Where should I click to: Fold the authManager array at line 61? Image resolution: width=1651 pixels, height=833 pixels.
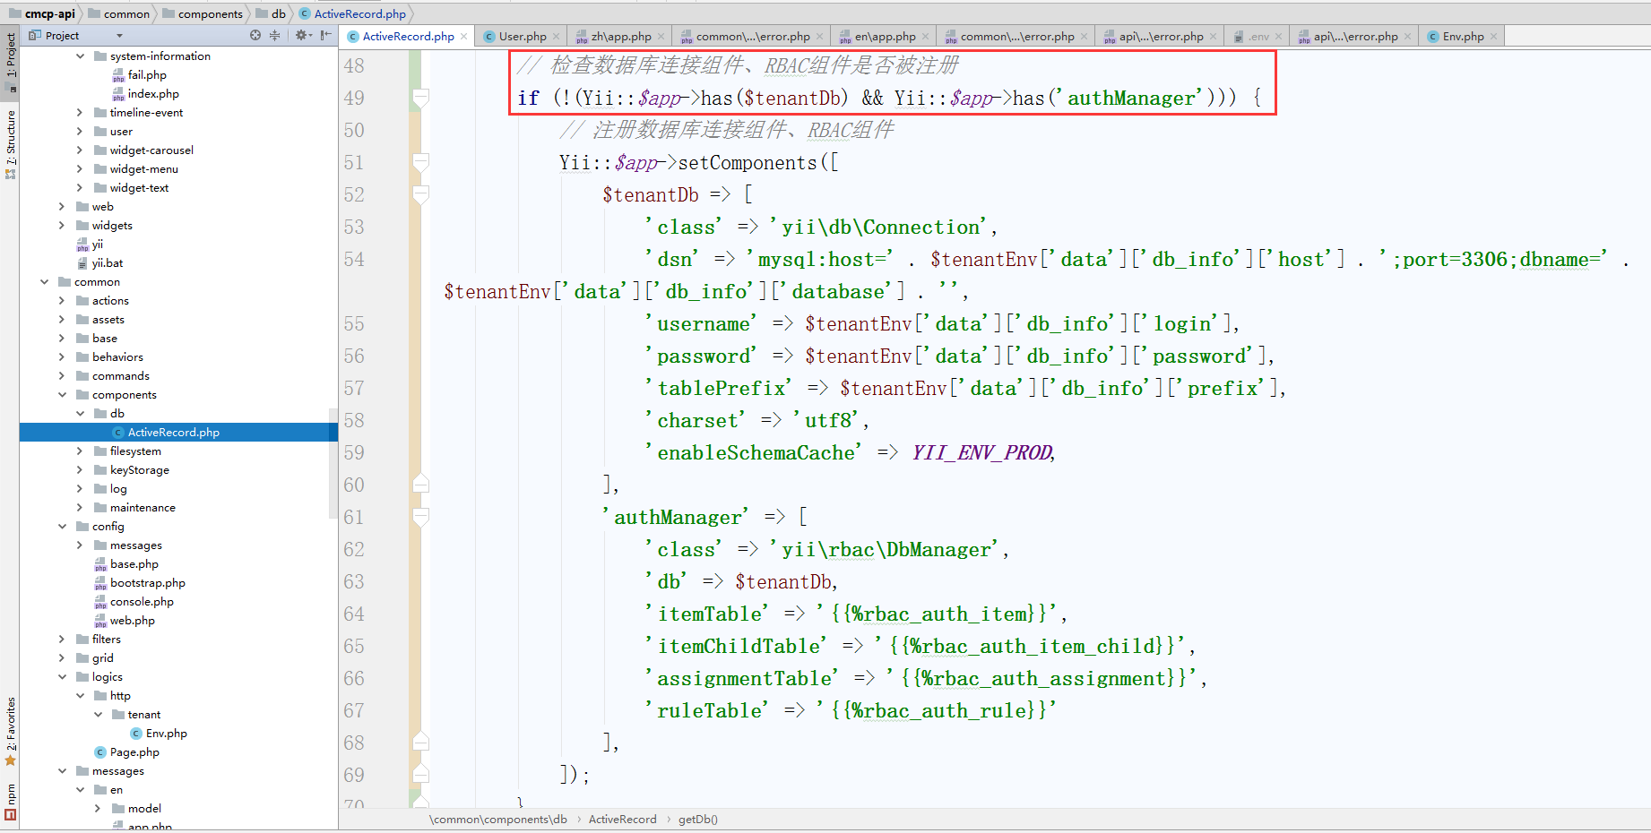[420, 517]
